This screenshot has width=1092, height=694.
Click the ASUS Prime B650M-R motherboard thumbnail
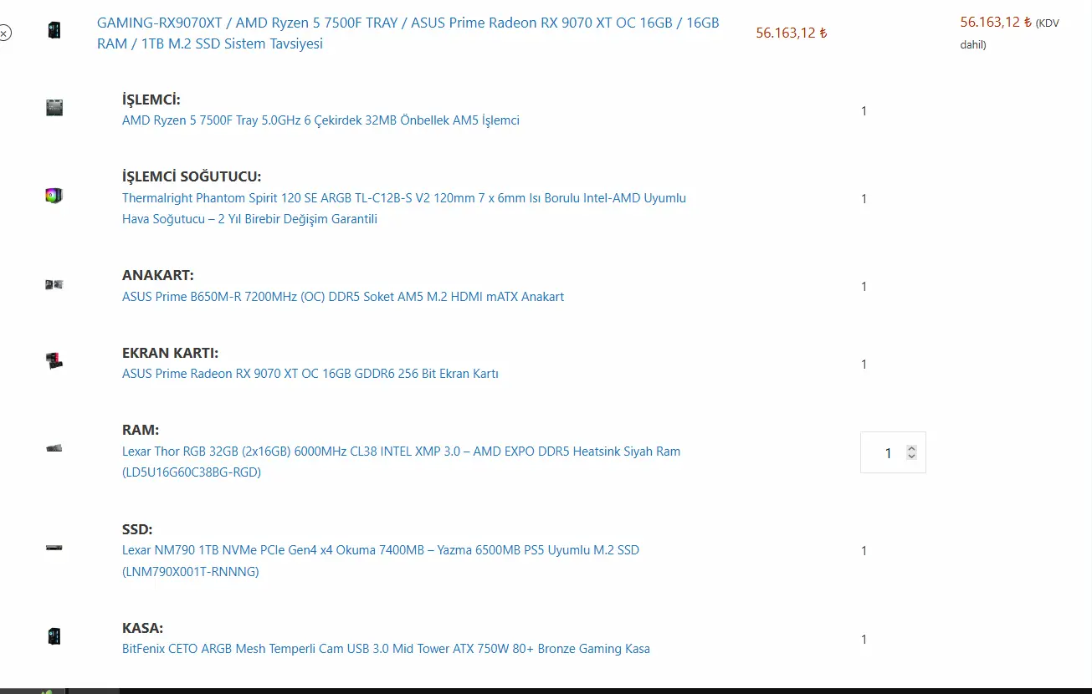click(x=54, y=284)
